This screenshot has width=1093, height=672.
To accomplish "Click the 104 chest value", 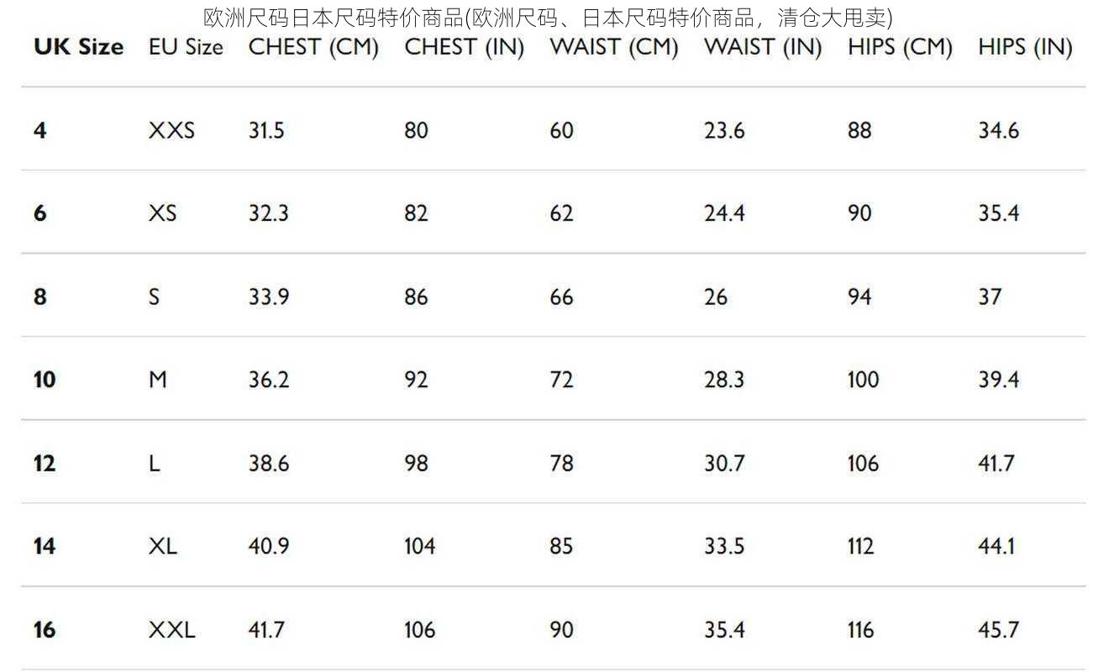I will tap(420, 546).
